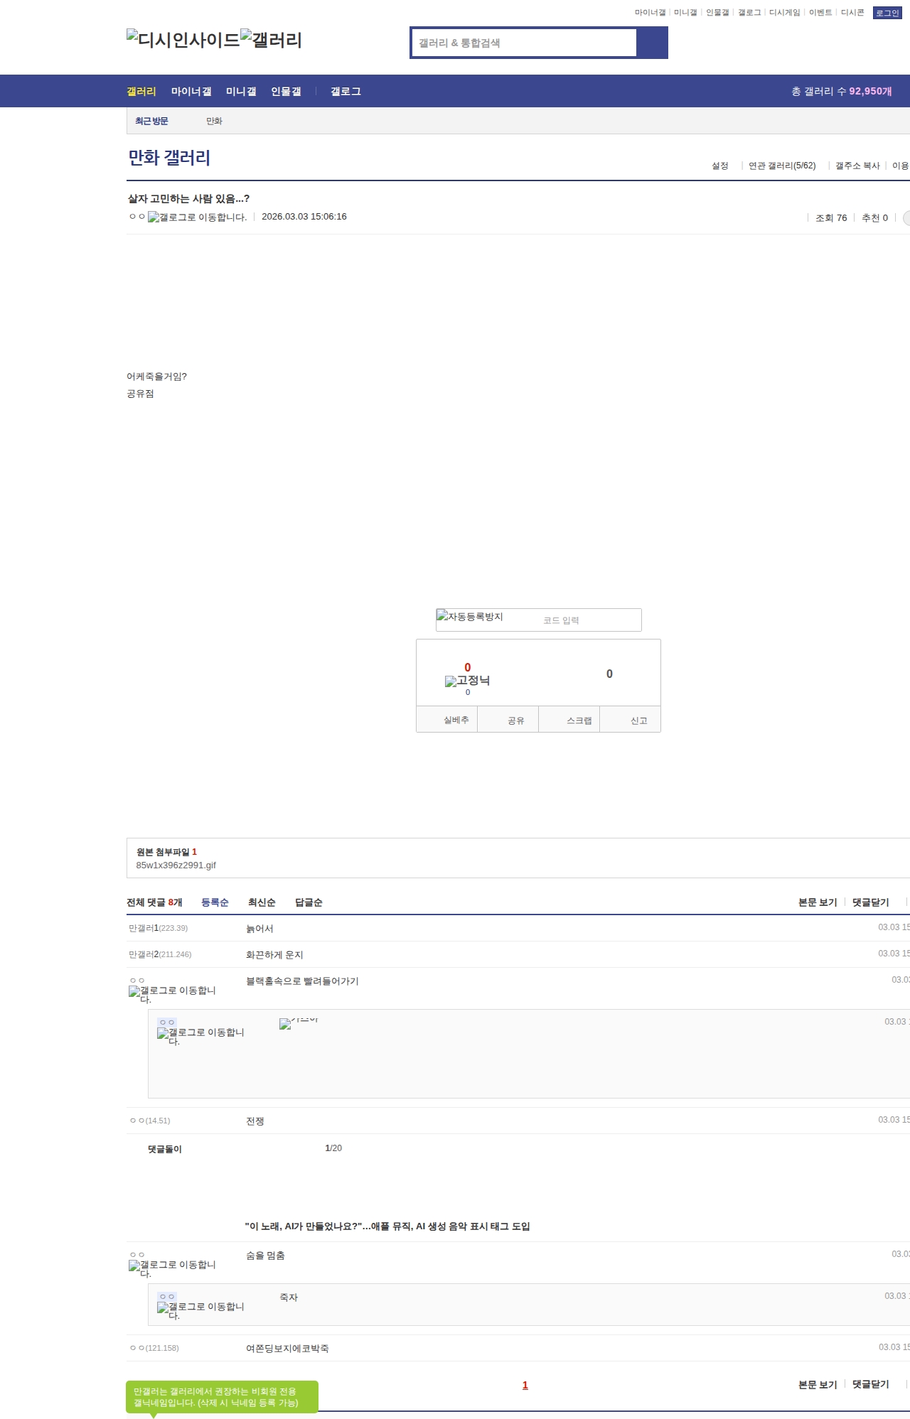910x1419 pixels.
Task: Select 갤러리 in the blue navigation bar
Action: [141, 91]
